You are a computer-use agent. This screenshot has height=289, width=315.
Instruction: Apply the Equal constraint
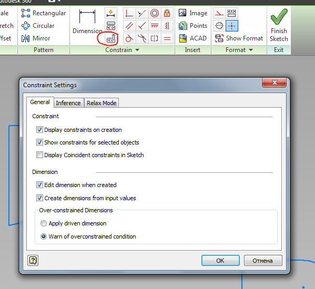pos(167,38)
